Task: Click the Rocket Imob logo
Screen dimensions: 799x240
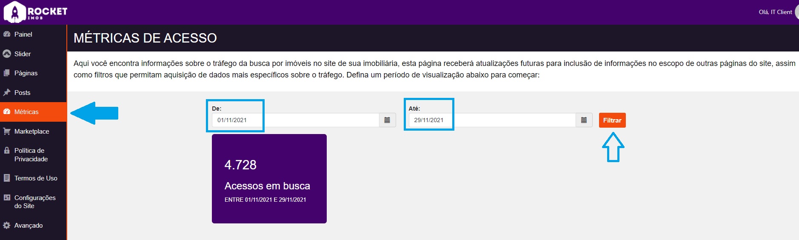Action: click(x=36, y=12)
